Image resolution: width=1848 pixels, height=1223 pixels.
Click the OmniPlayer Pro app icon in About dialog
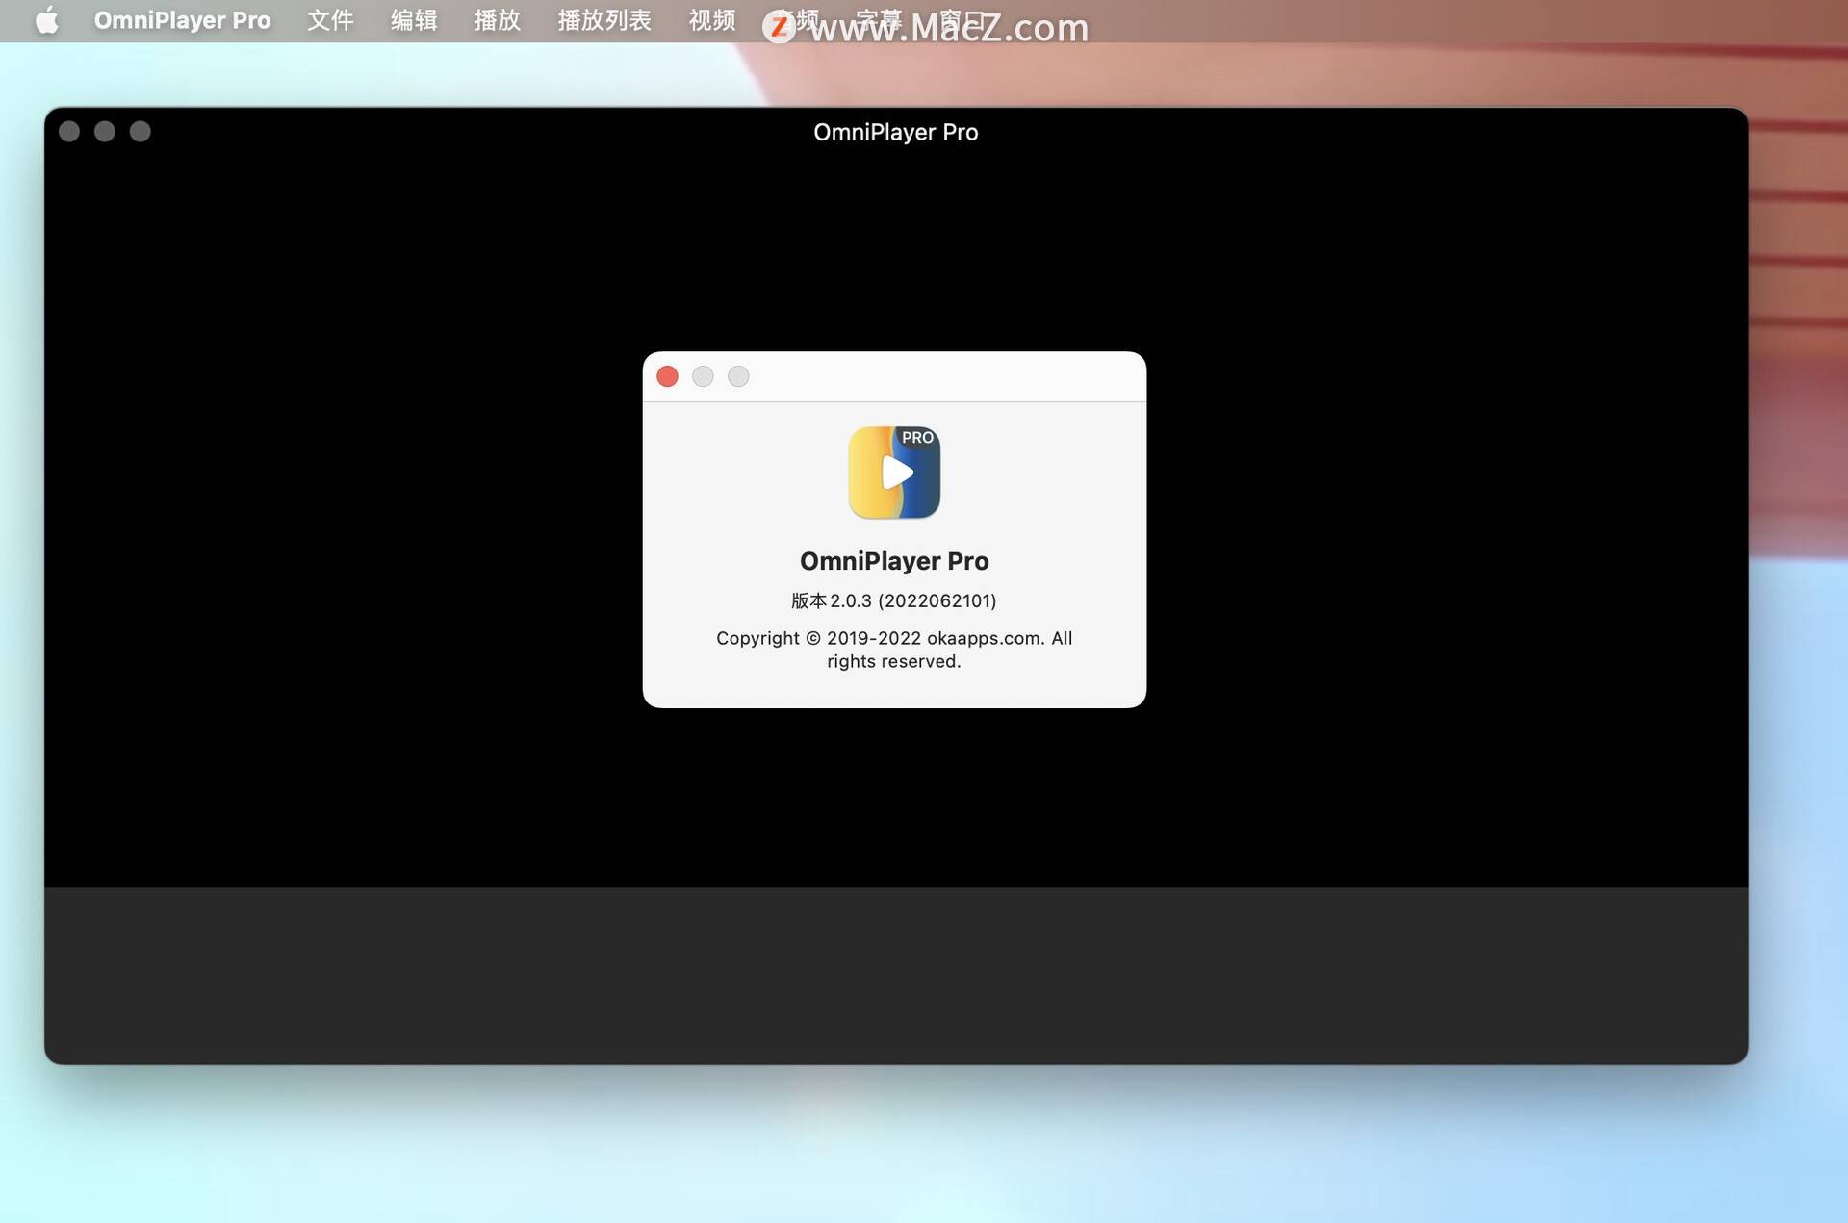tap(894, 472)
